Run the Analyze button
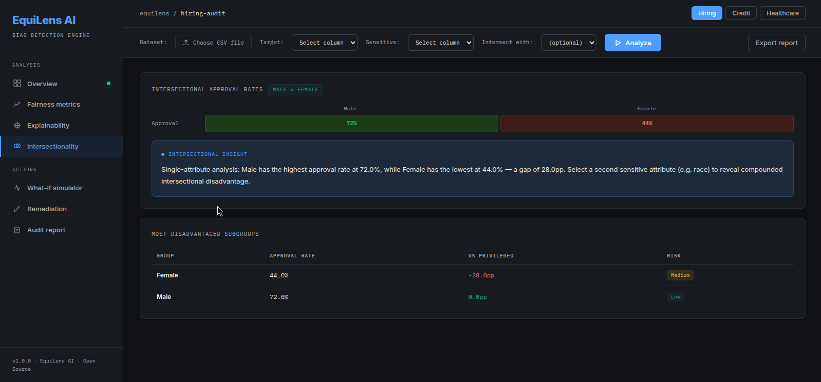 (x=633, y=43)
